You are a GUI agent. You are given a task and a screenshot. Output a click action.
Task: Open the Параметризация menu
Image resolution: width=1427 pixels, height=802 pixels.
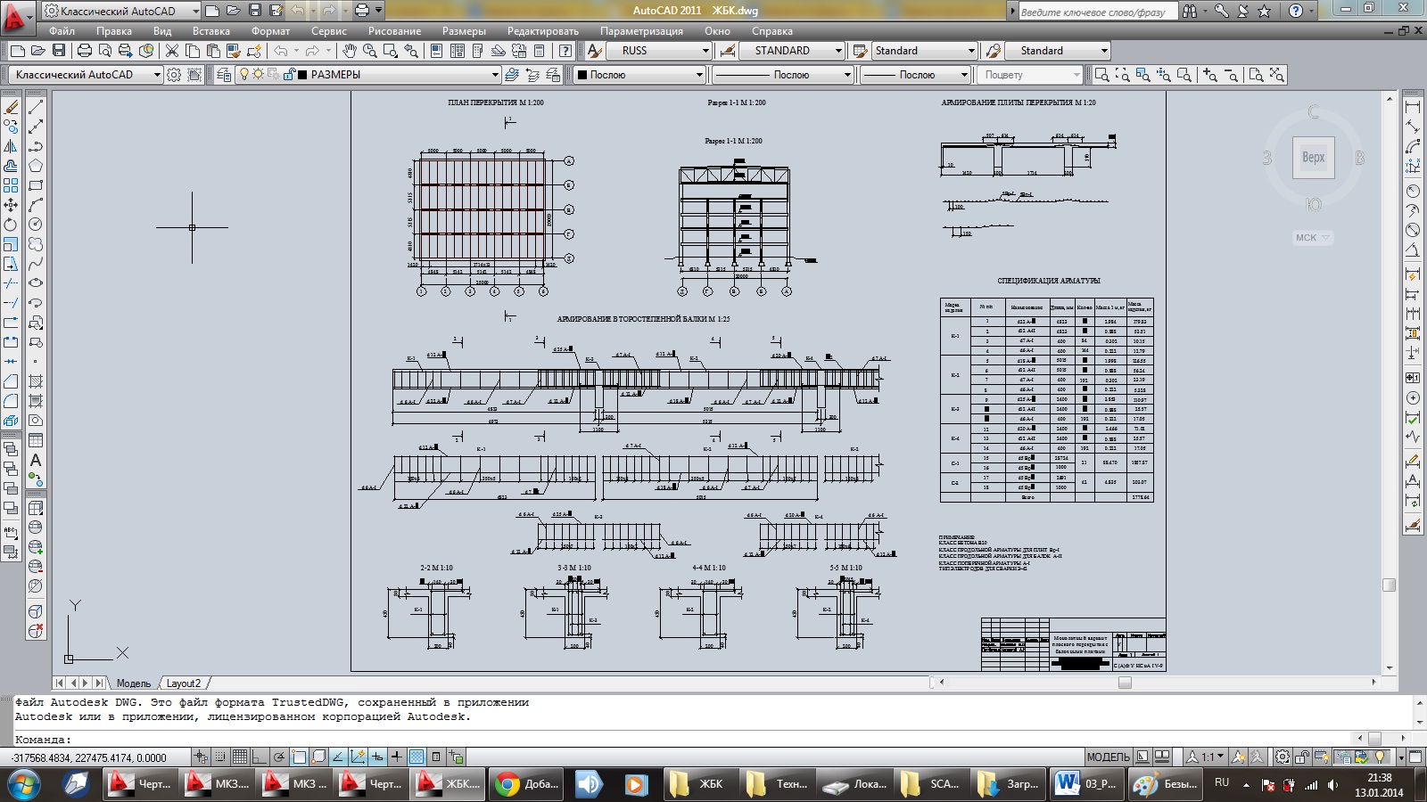(x=641, y=31)
